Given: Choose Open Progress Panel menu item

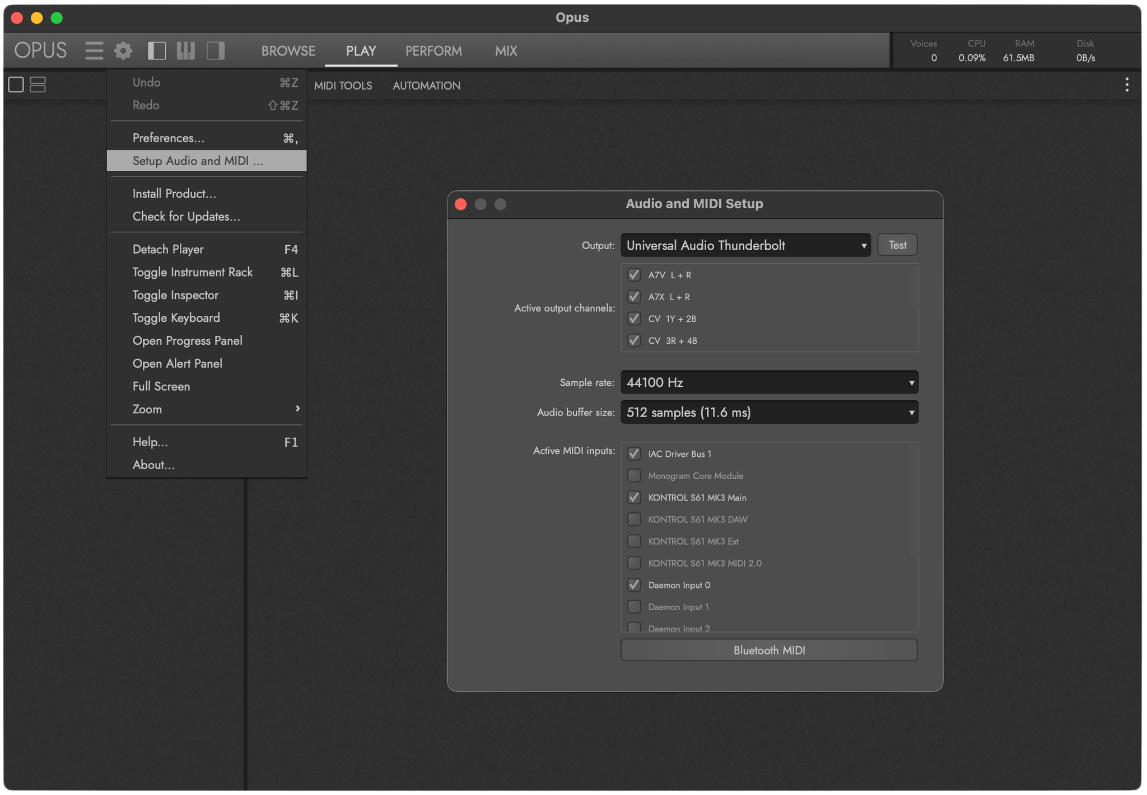Looking at the screenshot, I should click(x=207, y=341).
